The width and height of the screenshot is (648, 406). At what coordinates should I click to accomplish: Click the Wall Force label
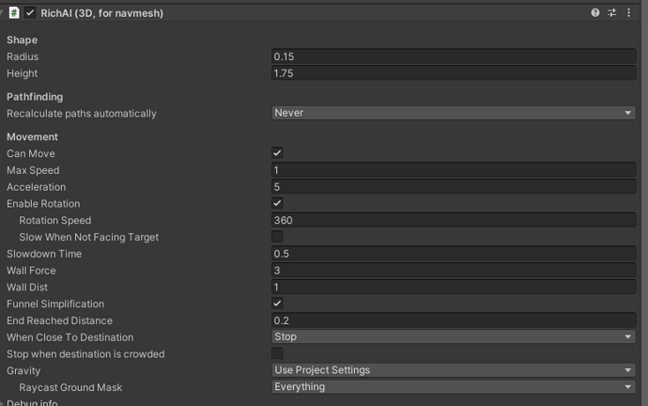click(x=31, y=271)
